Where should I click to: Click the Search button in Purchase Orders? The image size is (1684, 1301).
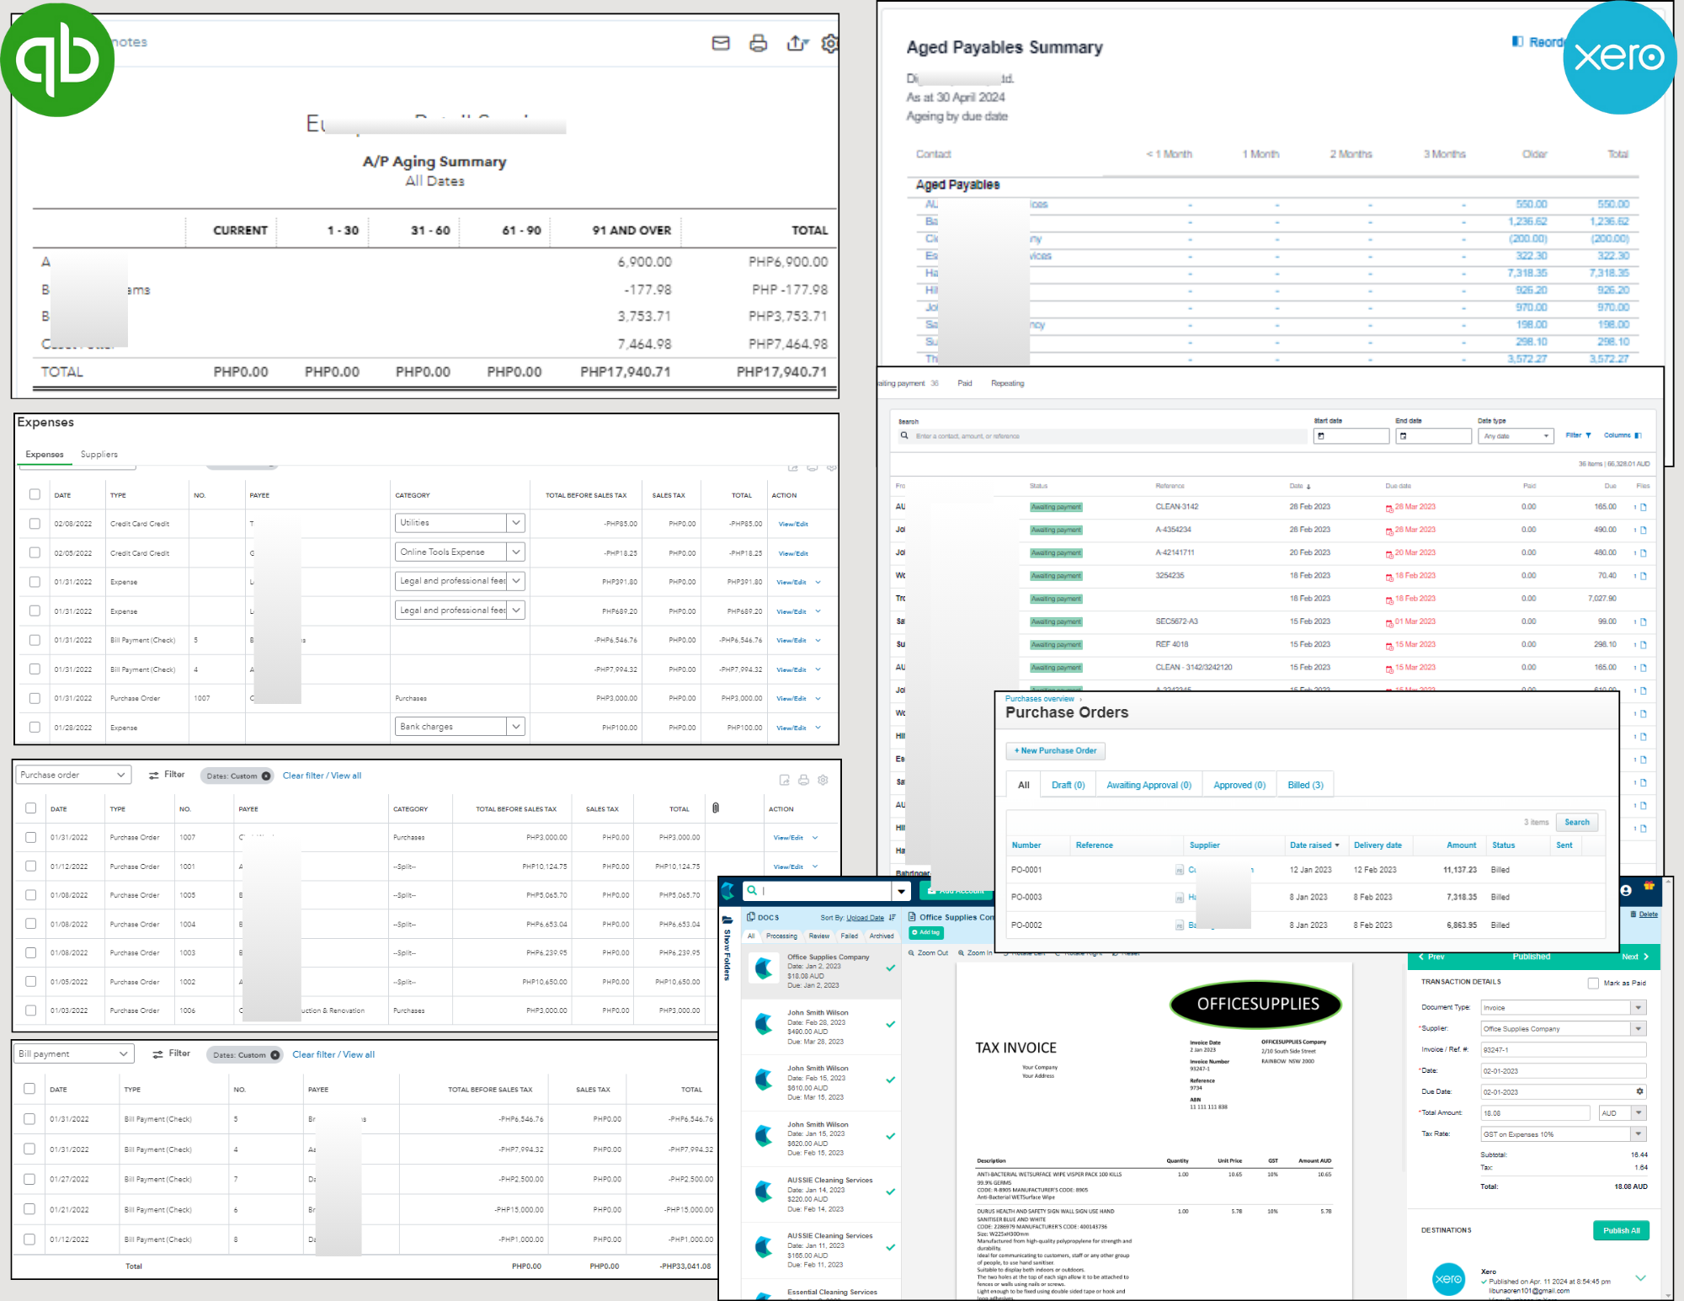(x=1577, y=822)
